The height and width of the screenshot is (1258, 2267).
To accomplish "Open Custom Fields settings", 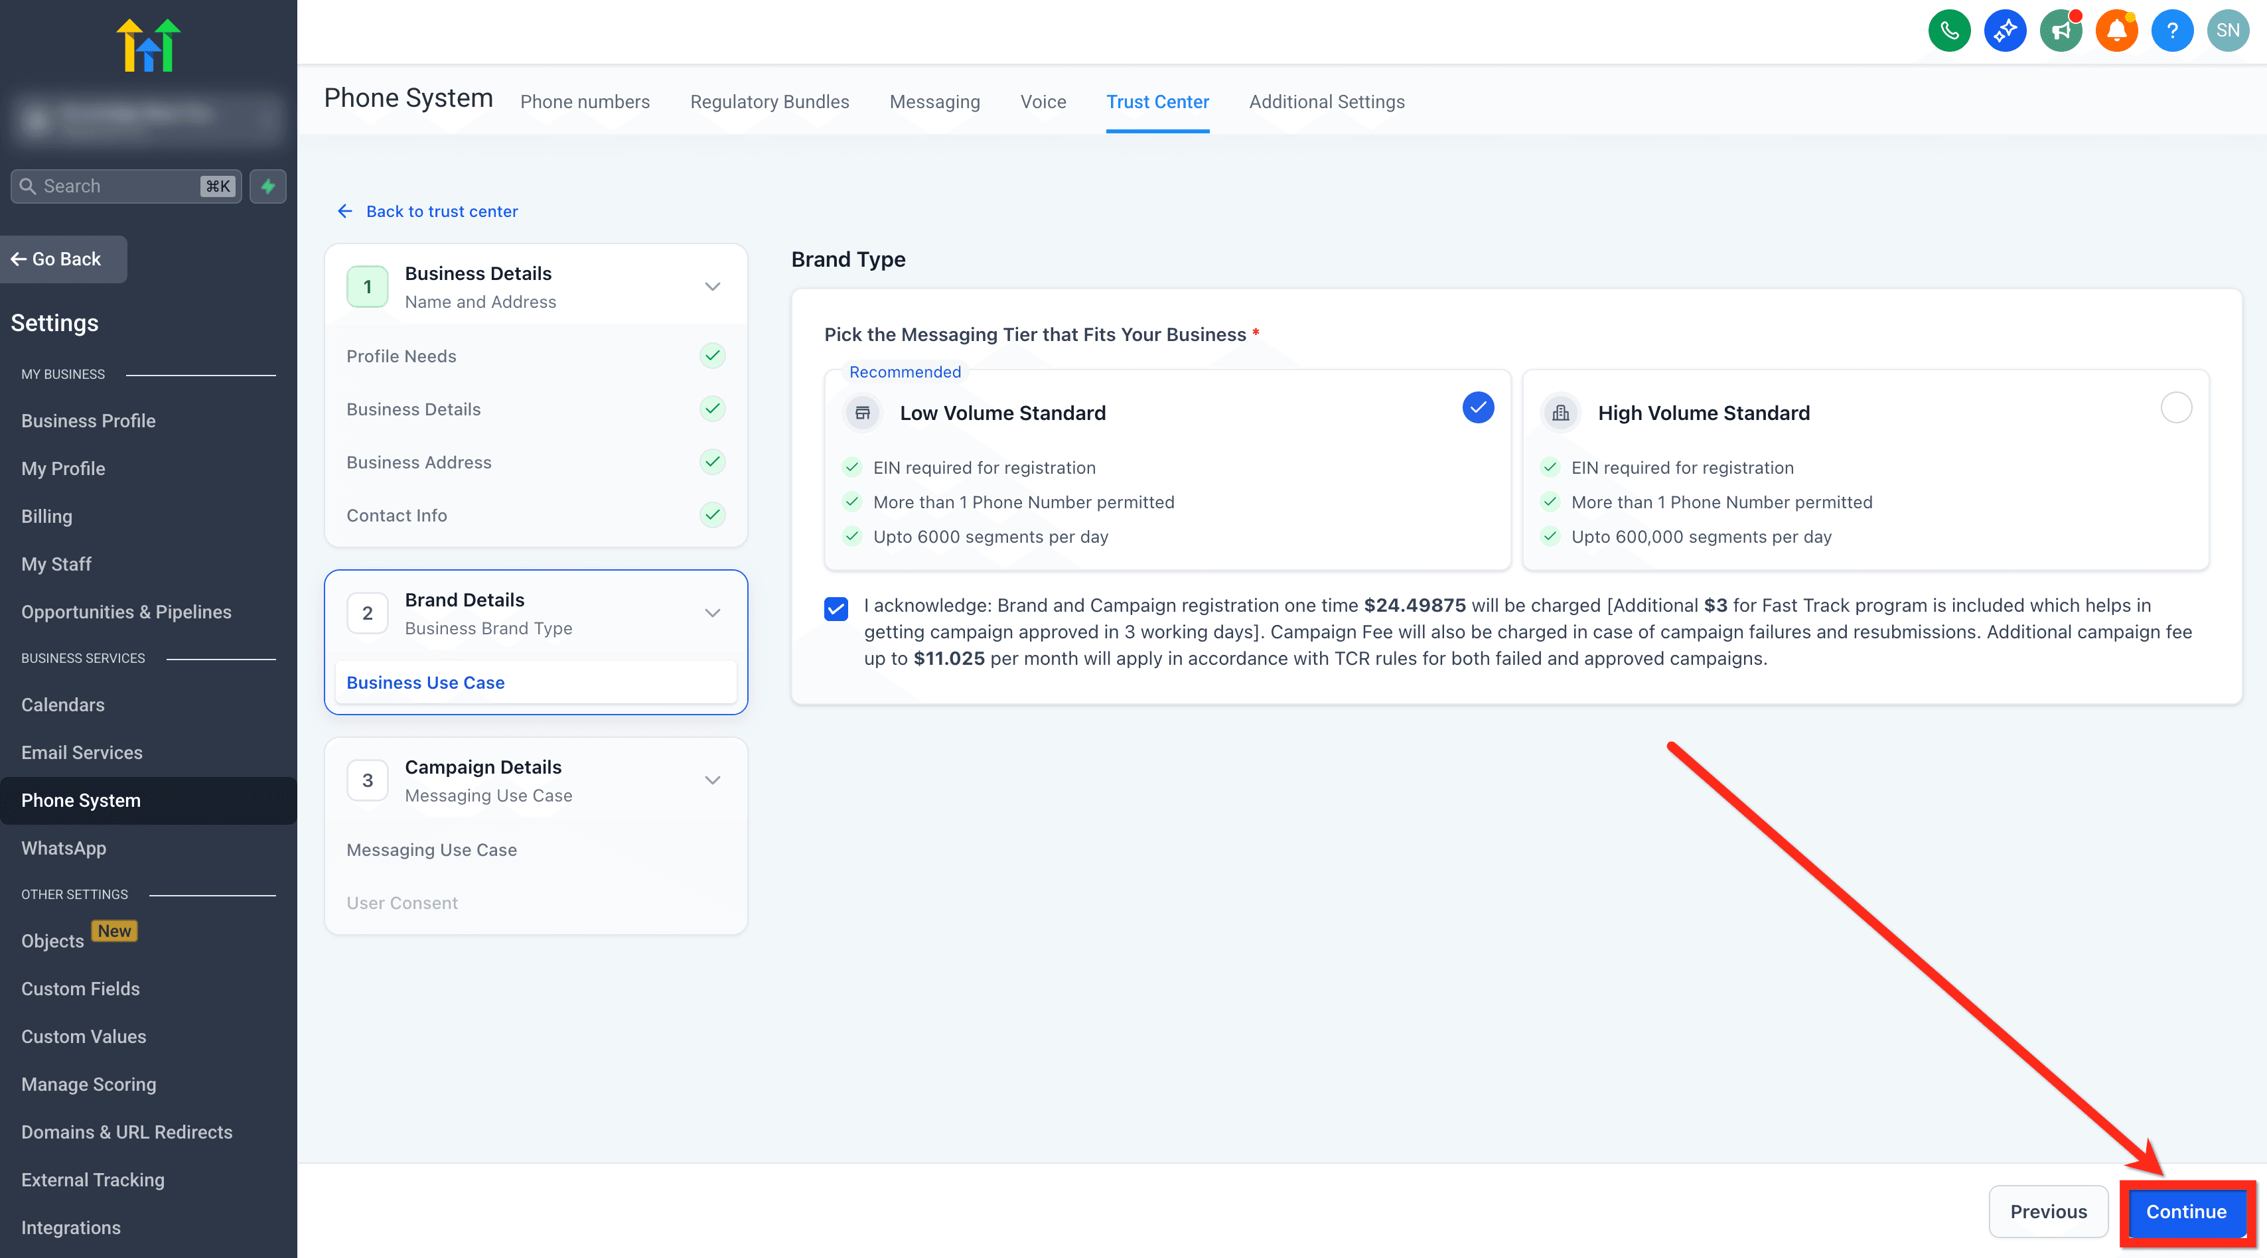I will tap(80, 989).
